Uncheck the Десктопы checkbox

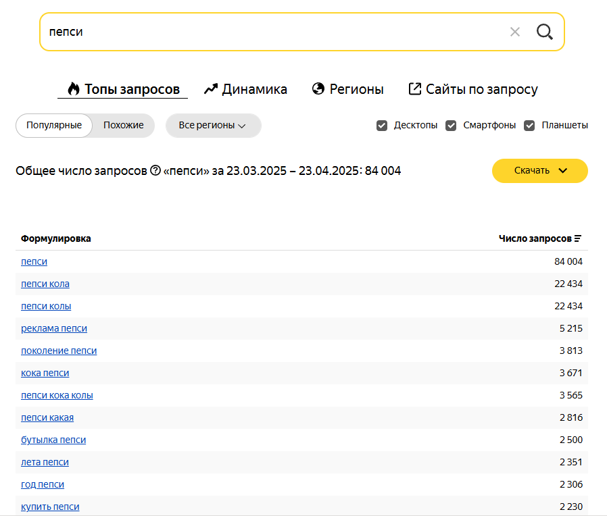coord(382,126)
